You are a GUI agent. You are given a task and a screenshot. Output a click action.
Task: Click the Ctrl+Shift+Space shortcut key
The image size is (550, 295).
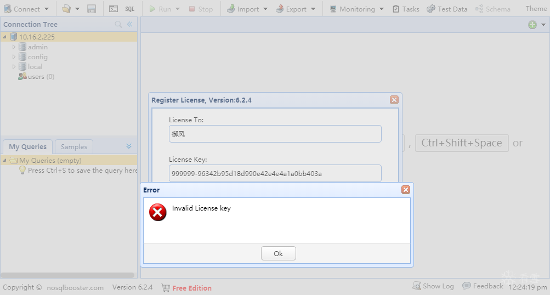[462, 143]
